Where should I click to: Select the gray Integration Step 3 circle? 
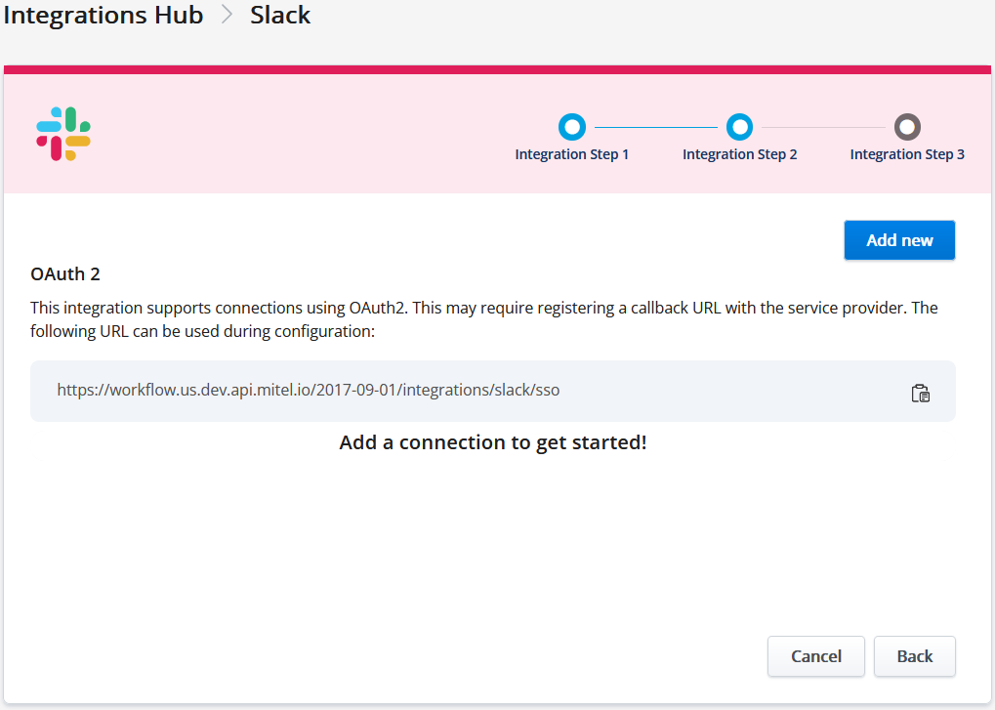pos(906,126)
